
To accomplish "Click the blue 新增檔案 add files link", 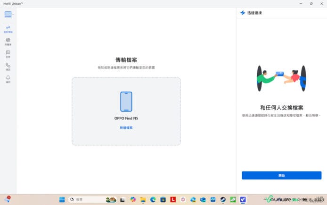I will 126,128.
